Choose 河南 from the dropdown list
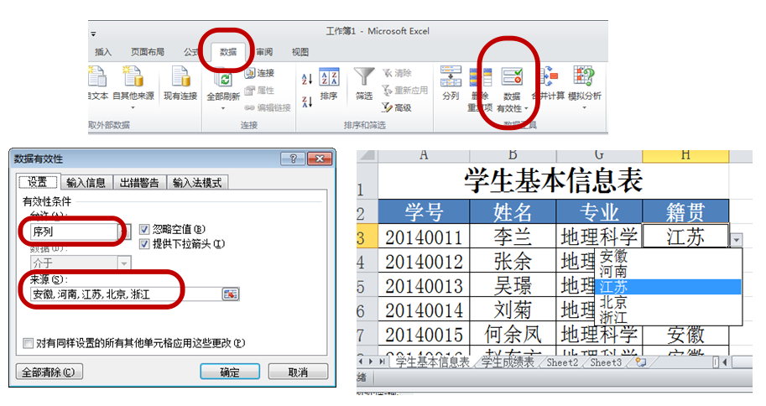Viewport: 766px width, 406px height. coord(668,271)
